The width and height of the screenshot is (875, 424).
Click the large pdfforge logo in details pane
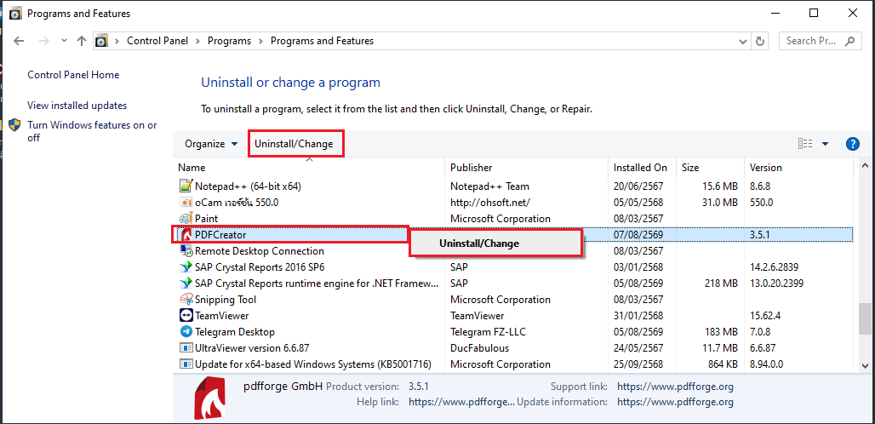point(209,398)
